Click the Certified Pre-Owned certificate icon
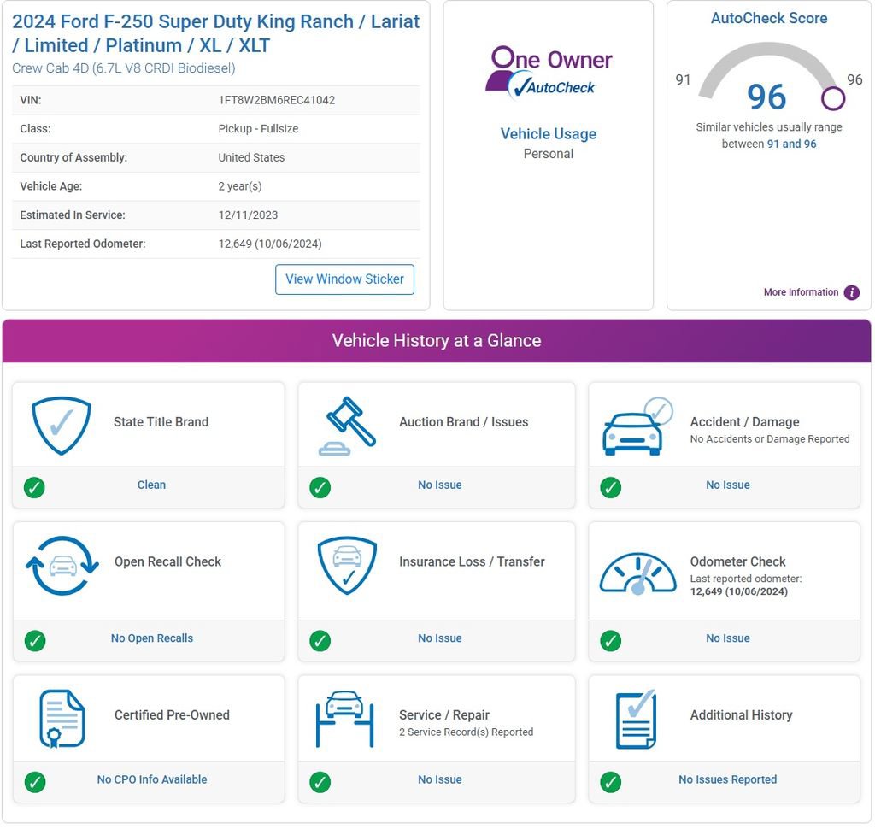The height and width of the screenshot is (829, 875). [x=62, y=719]
